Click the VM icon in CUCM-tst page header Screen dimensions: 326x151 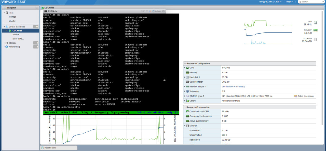tap(42, 8)
